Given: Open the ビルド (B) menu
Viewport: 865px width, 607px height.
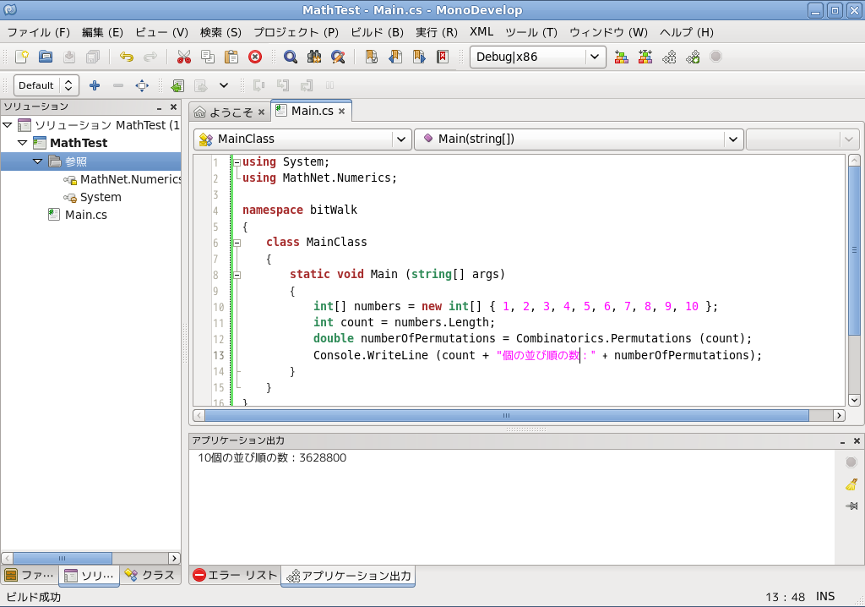Looking at the screenshot, I should [378, 32].
